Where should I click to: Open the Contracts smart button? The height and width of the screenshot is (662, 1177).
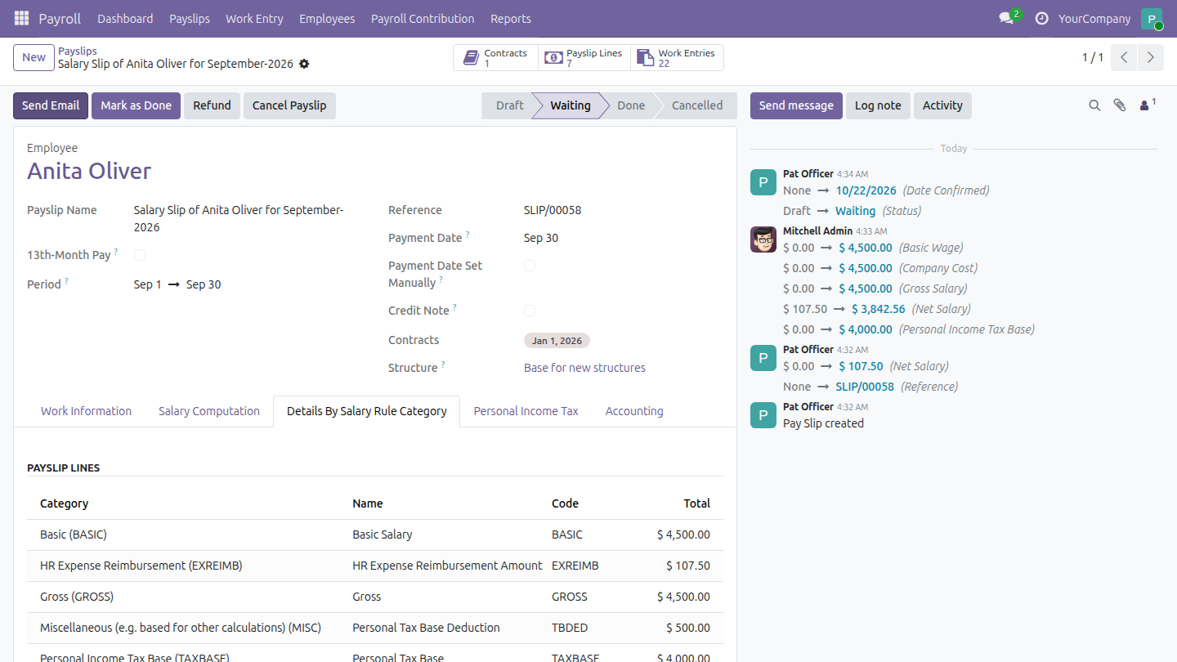pyautogui.click(x=495, y=58)
